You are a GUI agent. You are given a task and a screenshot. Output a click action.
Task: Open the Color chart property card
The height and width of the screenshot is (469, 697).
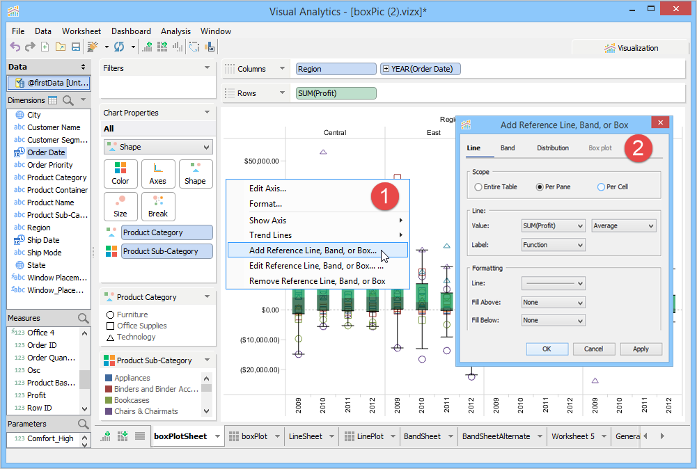pos(120,173)
